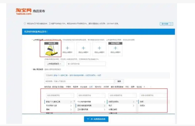Click the first column's scrollbar up arrow
This screenshot has width=195, height=126.
pyautogui.click(x=74, y=101)
